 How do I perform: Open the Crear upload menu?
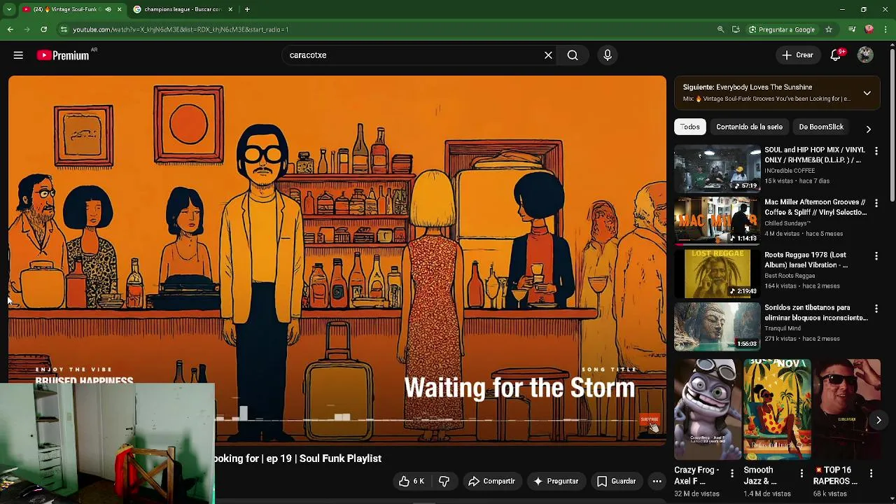[x=797, y=55]
